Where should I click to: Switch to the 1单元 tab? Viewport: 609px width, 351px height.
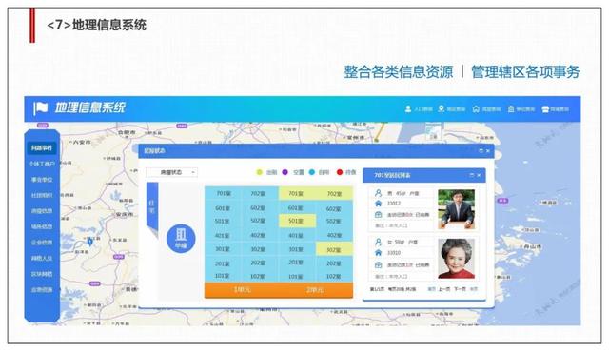point(242,290)
